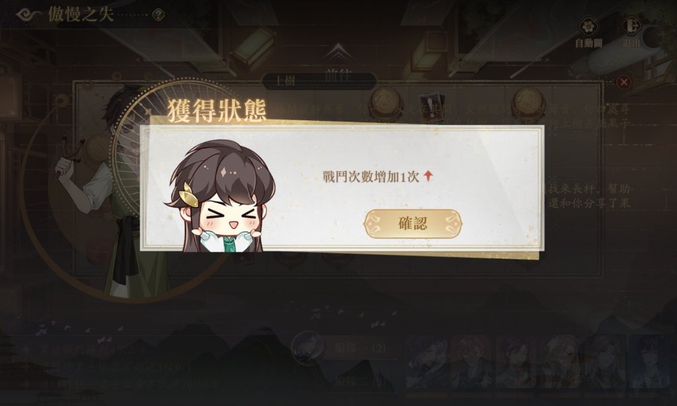
Task: Select the 上樹 option tab
Action: point(285,81)
